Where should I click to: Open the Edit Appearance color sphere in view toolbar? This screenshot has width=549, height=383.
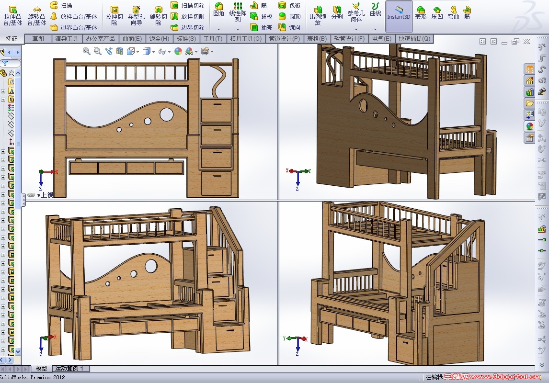click(x=178, y=51)
